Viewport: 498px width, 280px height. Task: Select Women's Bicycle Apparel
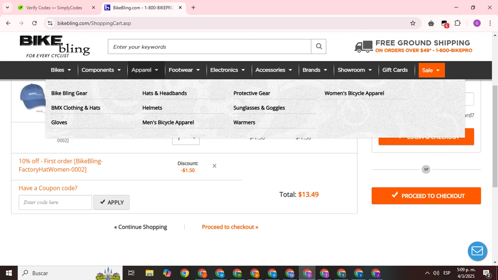pyautogui.click(x=354, y=93)
